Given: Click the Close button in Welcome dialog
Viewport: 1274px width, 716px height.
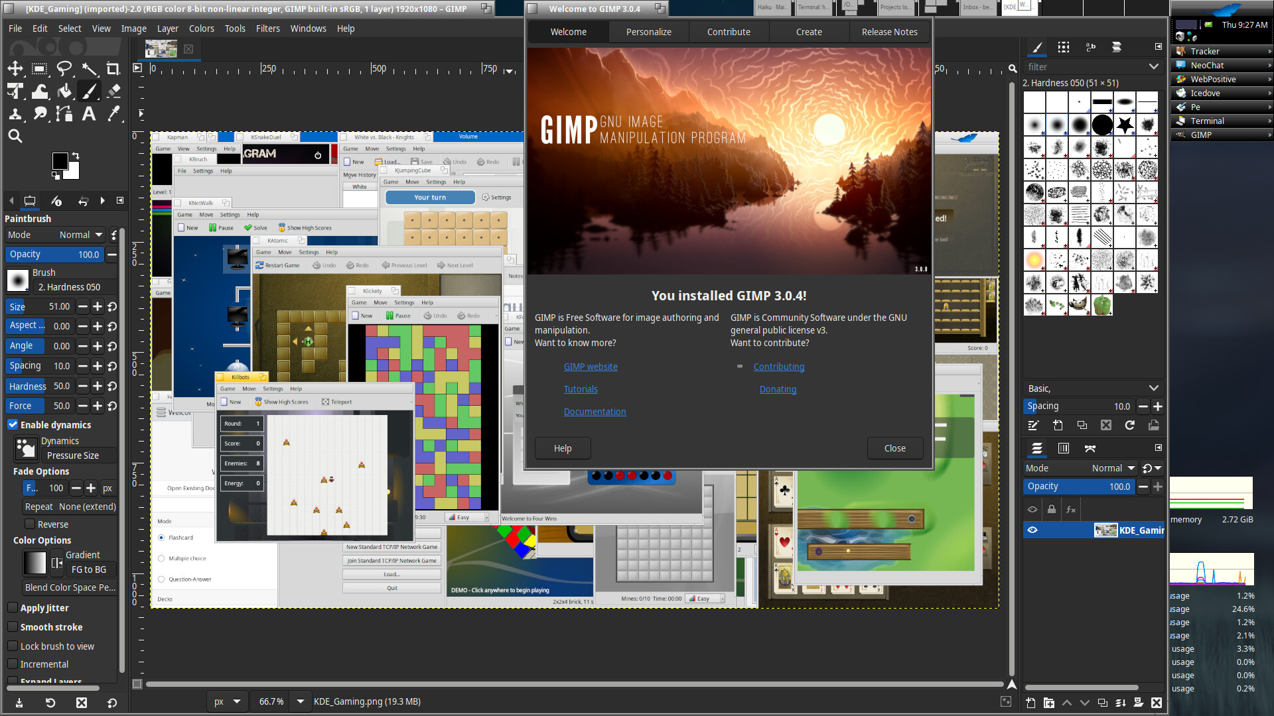Looking at the screenshot, I should (x=894, y=448).
